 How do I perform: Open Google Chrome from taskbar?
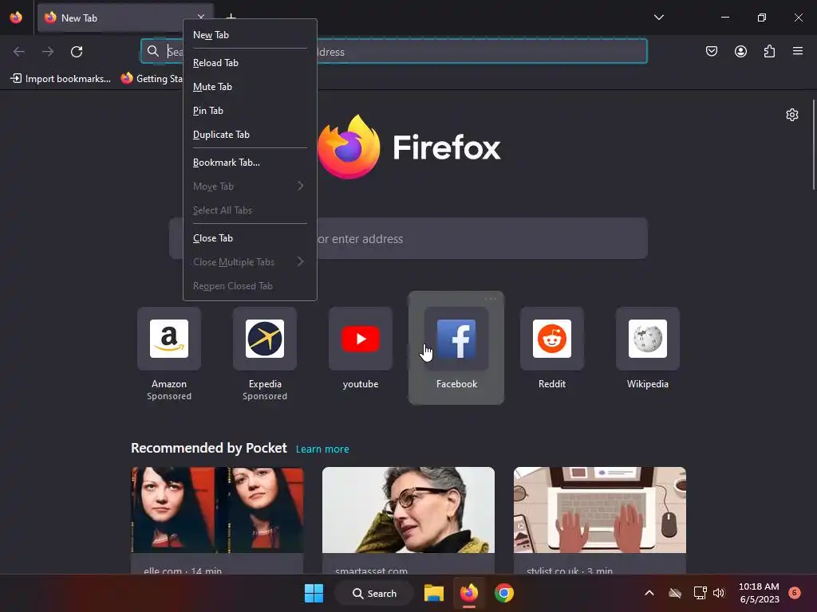click(504, 593)
